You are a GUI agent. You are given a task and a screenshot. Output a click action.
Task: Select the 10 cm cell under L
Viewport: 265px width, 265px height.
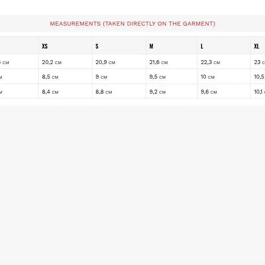pyautogui.click(x=208, y=77)
